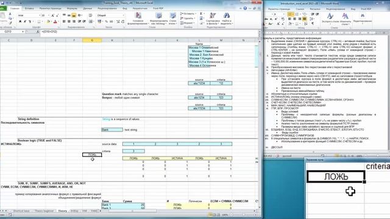This screenshot has width=390, height=219.
Task: Open the Рецензирование tab in Excel
Action: click(107, 9)
